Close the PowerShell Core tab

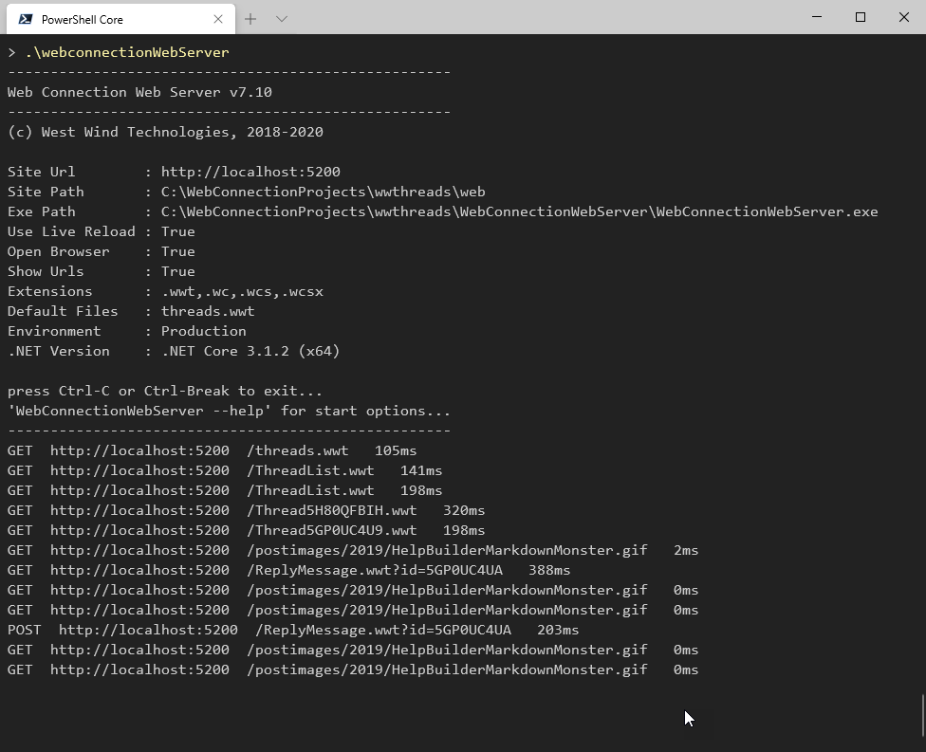[218, 19]
